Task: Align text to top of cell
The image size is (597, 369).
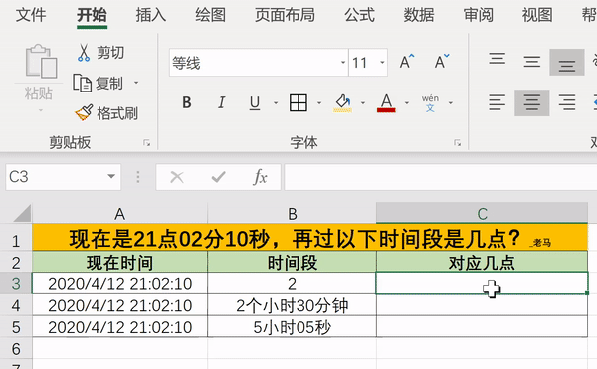Action: (x=497, y=59)
